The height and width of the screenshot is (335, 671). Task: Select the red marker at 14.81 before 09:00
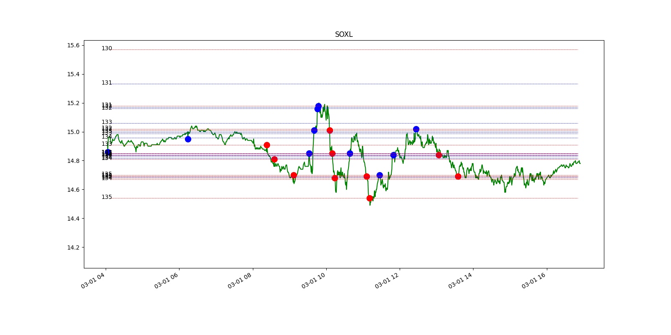coord(274,159)
